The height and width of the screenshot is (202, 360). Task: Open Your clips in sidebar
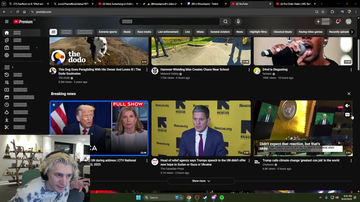point(22,127)
